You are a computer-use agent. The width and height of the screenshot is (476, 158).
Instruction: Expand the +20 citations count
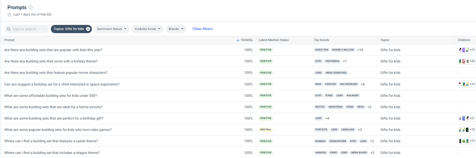[x=472, y=61]
